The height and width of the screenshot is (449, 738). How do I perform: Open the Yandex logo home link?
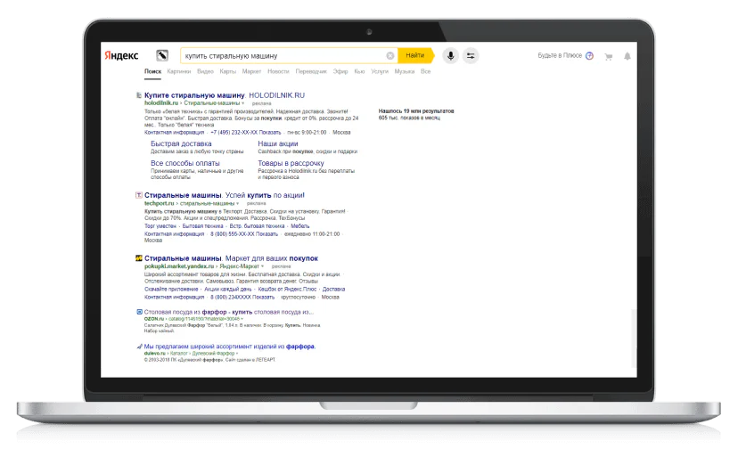coord(121,55)
